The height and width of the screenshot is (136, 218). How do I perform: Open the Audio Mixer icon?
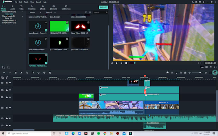coord(181,73)
